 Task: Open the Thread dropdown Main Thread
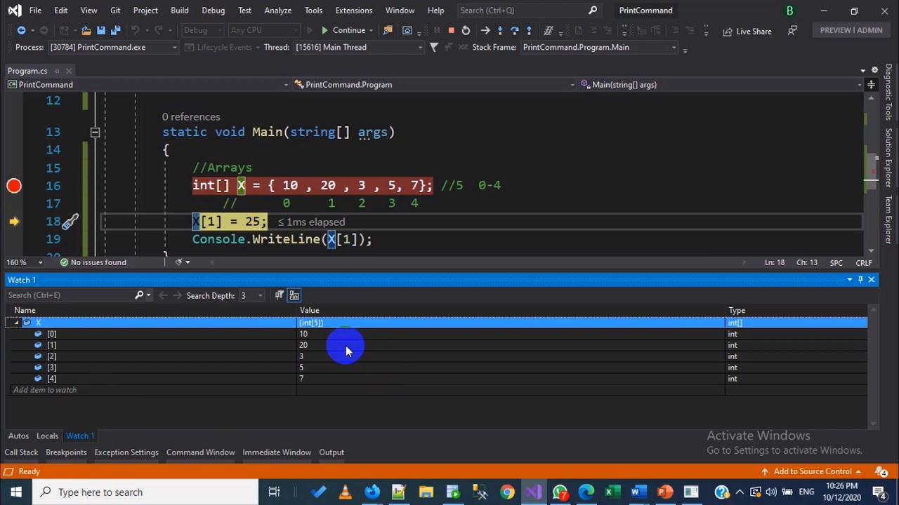coord(359,47)
